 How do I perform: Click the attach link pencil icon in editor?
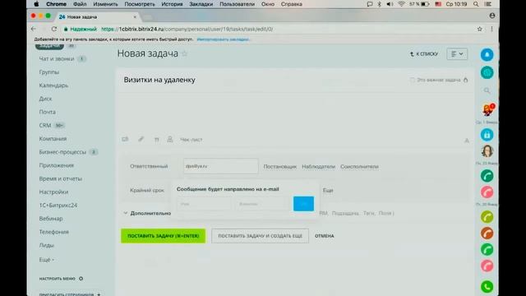[x=141, y=139]
